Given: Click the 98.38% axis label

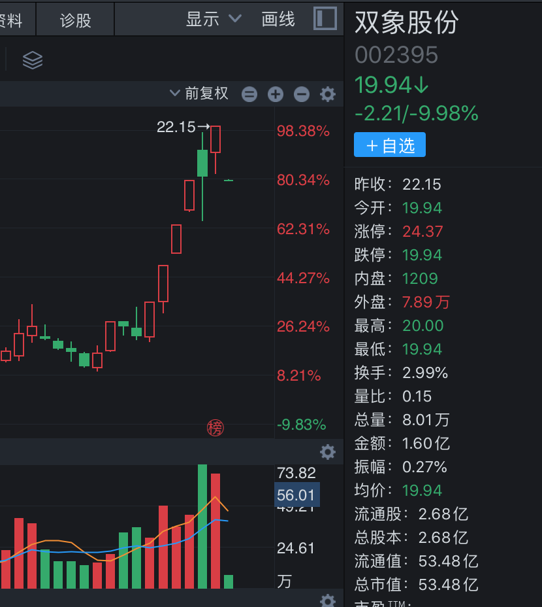Looking at the screenshot, I should pyautogui.click(x=303, y=131).
